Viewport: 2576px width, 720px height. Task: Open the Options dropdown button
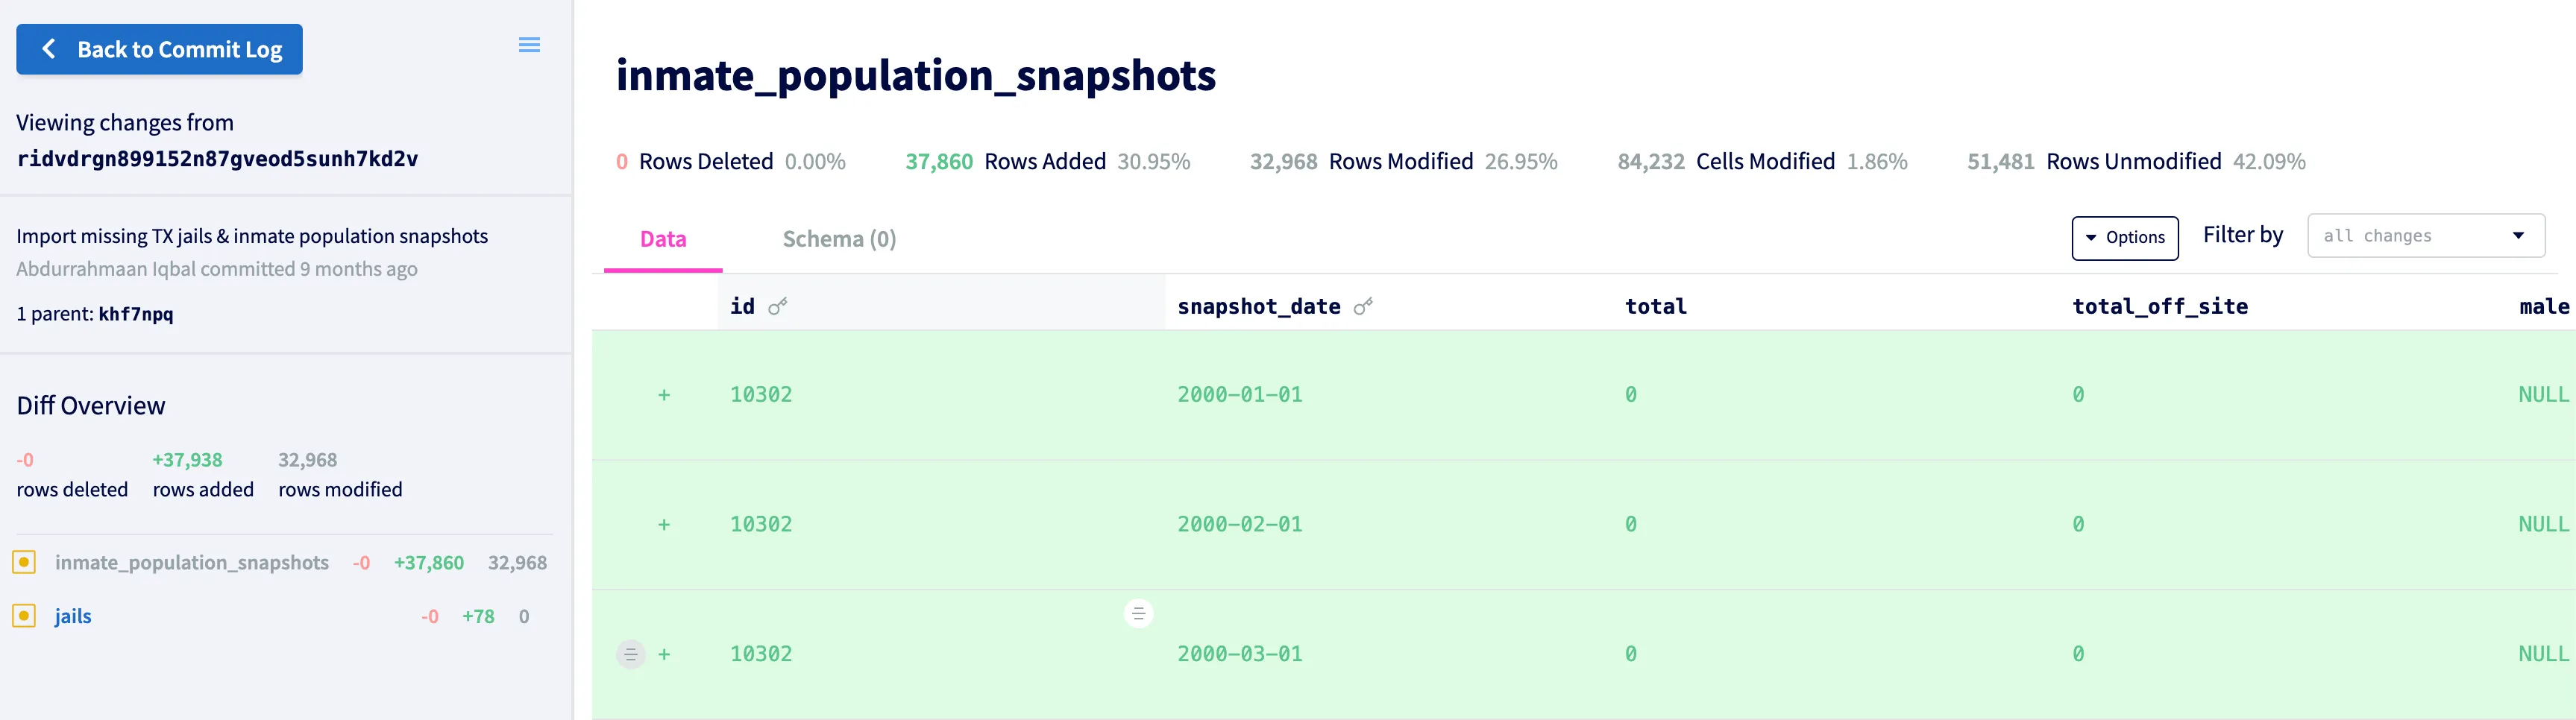[2124, 238]
